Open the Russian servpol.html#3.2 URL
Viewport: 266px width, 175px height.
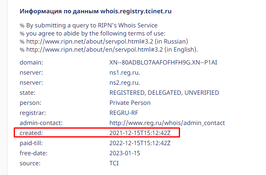coord(90,42)
